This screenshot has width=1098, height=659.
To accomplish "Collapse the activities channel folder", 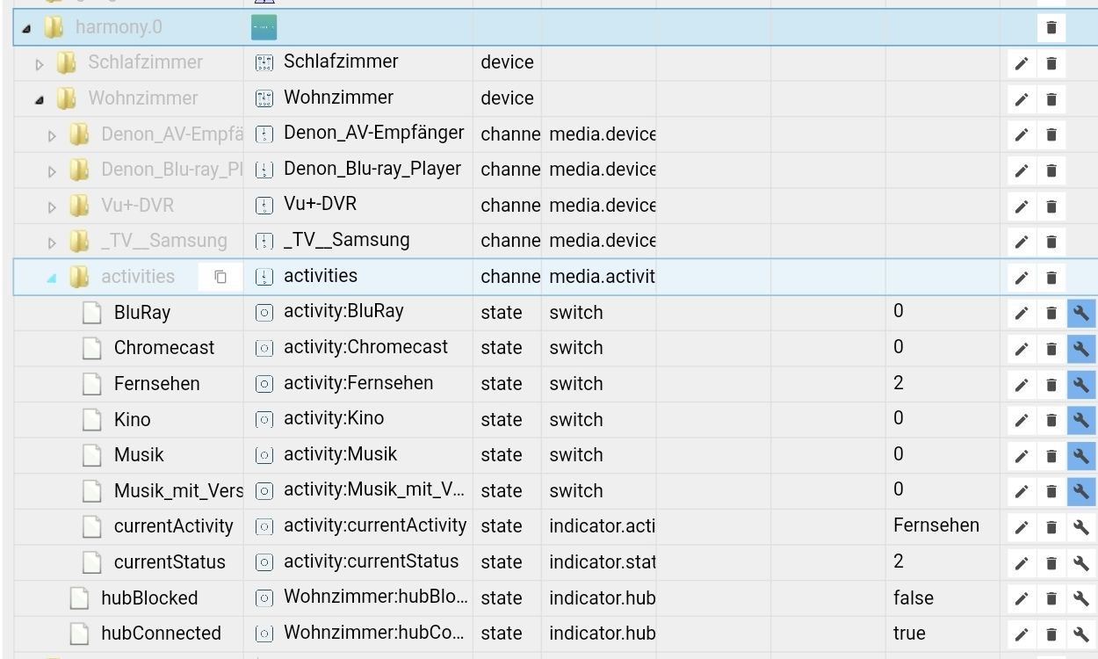I will [52, 278].
